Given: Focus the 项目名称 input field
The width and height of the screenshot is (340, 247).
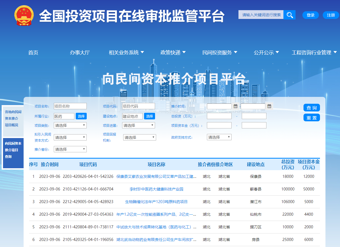Looking at the screenshot, I should point(70,106).
